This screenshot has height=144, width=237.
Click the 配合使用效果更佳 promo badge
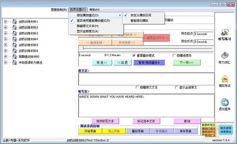[x=226, y=130]
